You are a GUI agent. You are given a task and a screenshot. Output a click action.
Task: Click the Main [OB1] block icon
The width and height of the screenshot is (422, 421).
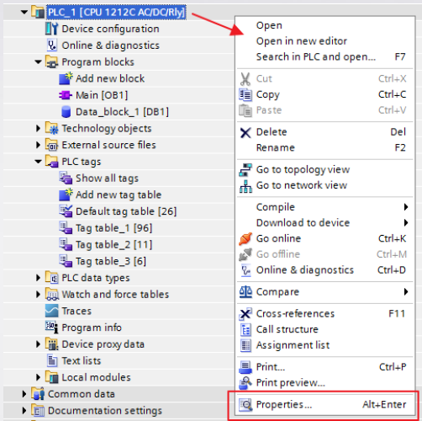pyautogui.click(x=66, y=95)
